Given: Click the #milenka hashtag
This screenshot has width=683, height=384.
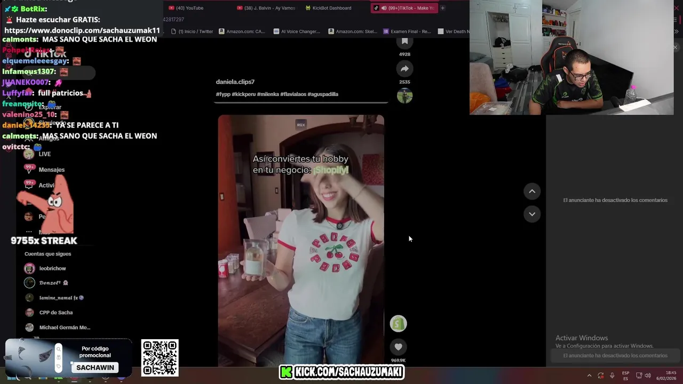Looking at the screenshot, I should point(268,94).
